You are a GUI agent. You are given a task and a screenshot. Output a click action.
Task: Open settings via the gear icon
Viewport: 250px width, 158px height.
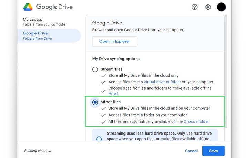[208, 7]
